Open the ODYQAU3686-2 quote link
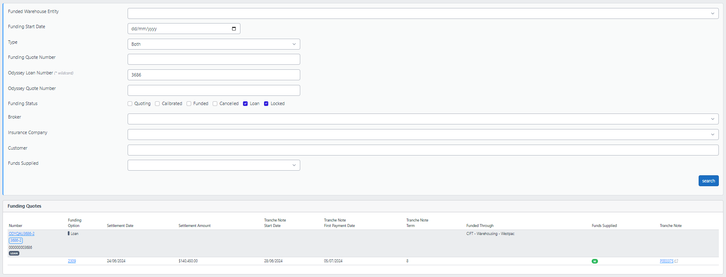 coord(21,234)
